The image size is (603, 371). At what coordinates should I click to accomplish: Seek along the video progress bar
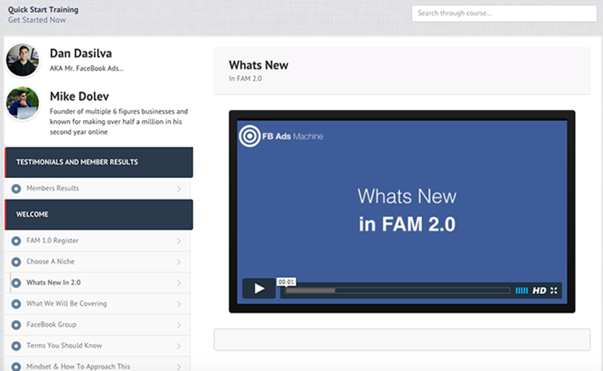(397, 291)
